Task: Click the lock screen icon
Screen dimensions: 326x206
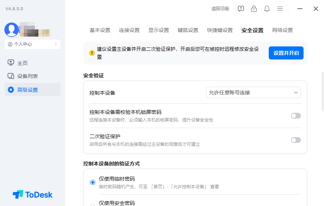Action: click(x=254, y=9)
